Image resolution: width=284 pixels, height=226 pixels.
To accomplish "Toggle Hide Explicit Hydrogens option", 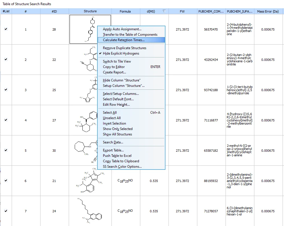I will (131, 53).
